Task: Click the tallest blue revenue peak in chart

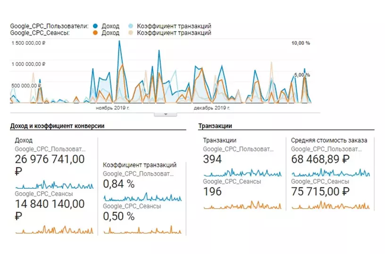Action: pos(119,41)
